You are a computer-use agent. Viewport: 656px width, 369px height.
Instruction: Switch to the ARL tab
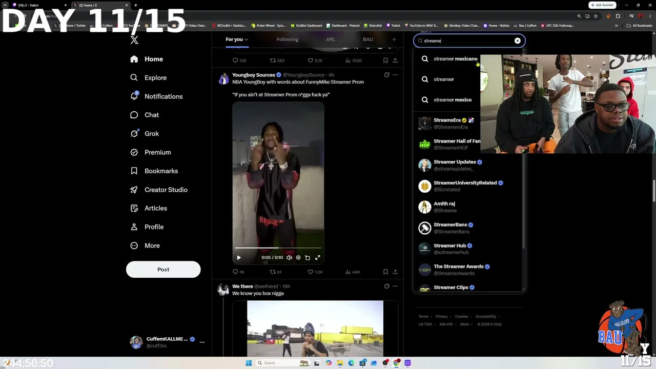[x=331, y=39]
